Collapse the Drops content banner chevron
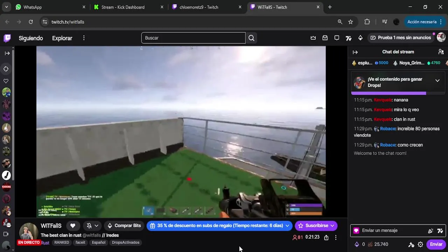 [x=437, y=81]
